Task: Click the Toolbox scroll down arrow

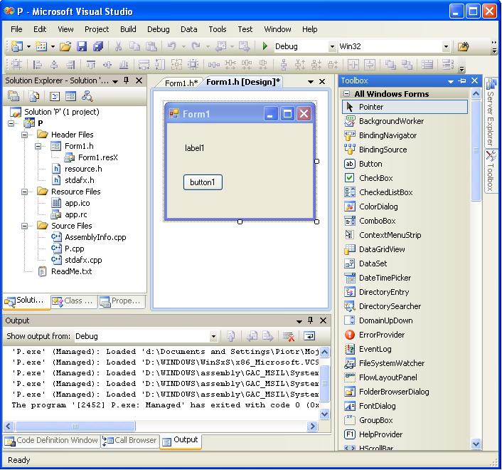Action: [476, 444]
